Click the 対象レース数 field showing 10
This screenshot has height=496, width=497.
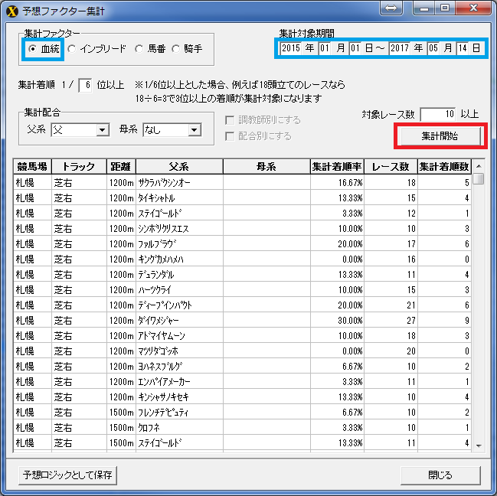pyautogui.click(x=438, y=114)
